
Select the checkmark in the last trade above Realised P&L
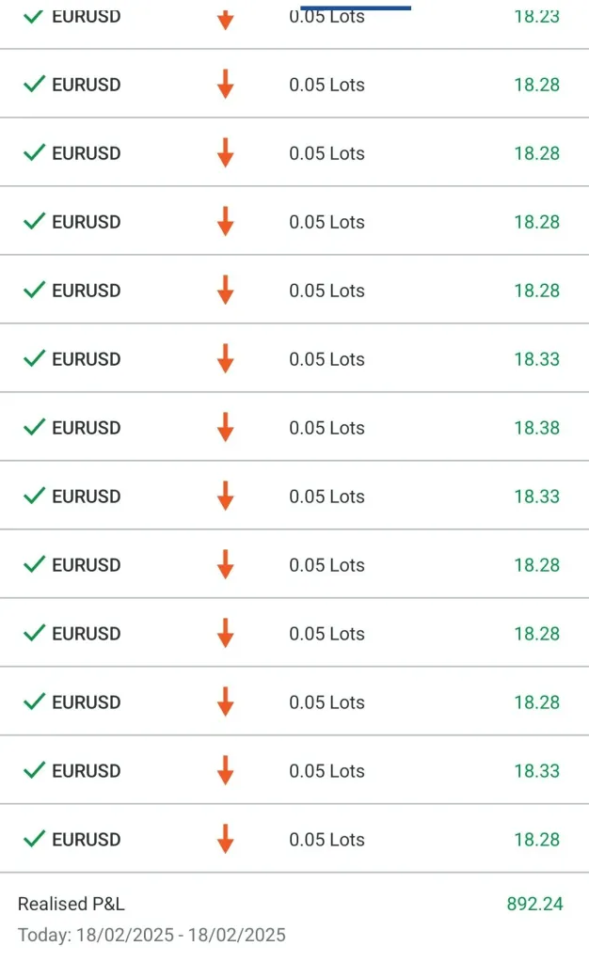(x=35, y=839)
